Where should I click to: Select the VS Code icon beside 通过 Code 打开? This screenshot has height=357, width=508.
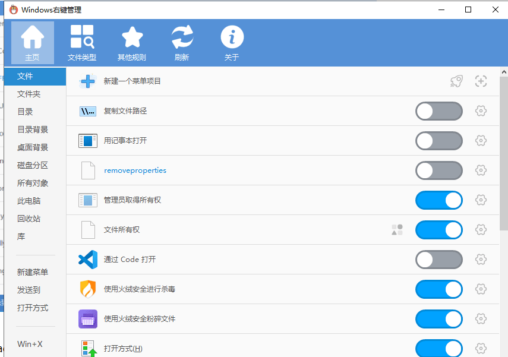point(87,260)
